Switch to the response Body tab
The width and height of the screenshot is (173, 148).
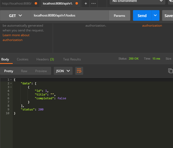coord(5,59)
